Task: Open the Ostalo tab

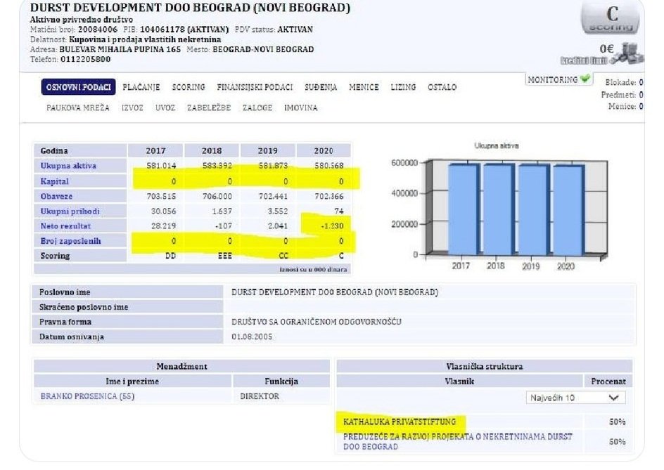Action: click(x=442, y=87)
